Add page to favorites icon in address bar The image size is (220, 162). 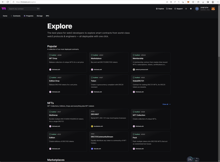pos(183,2)
